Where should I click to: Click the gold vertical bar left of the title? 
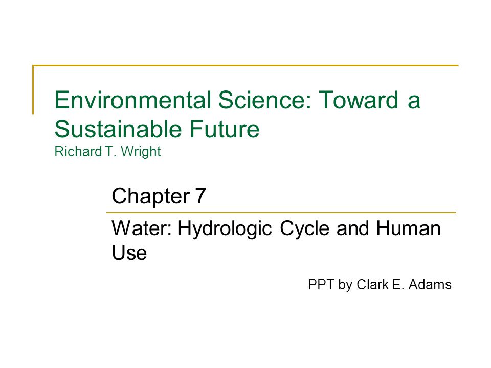(x=33, y=90)
